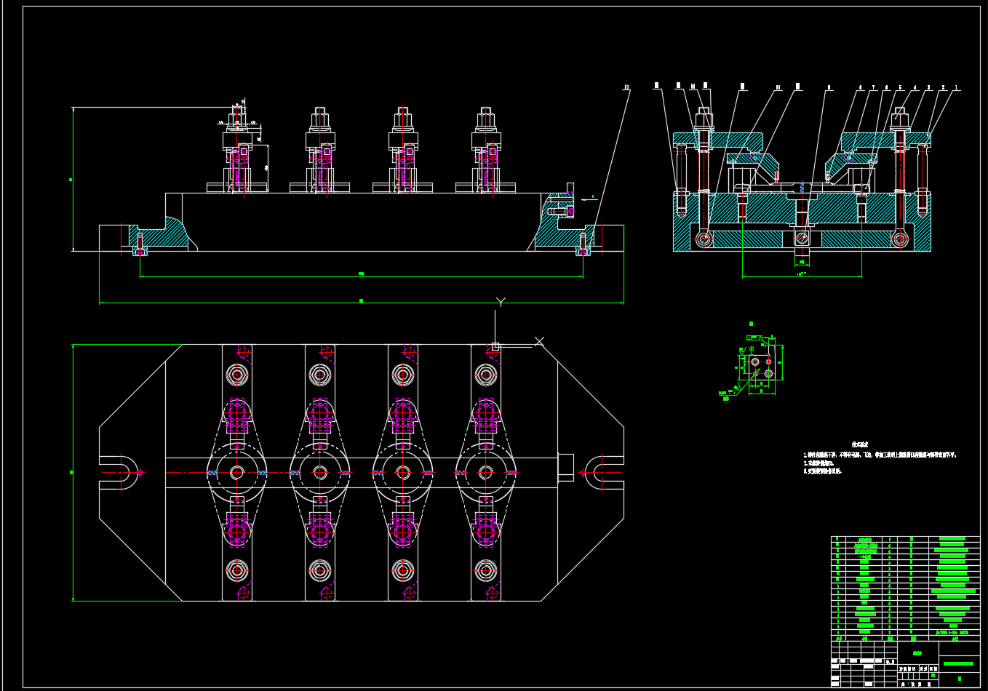Select top hex nut of first clamp bar in plan
The height and width of the screenshot is (691, 988).
click(x=237, y=375)
